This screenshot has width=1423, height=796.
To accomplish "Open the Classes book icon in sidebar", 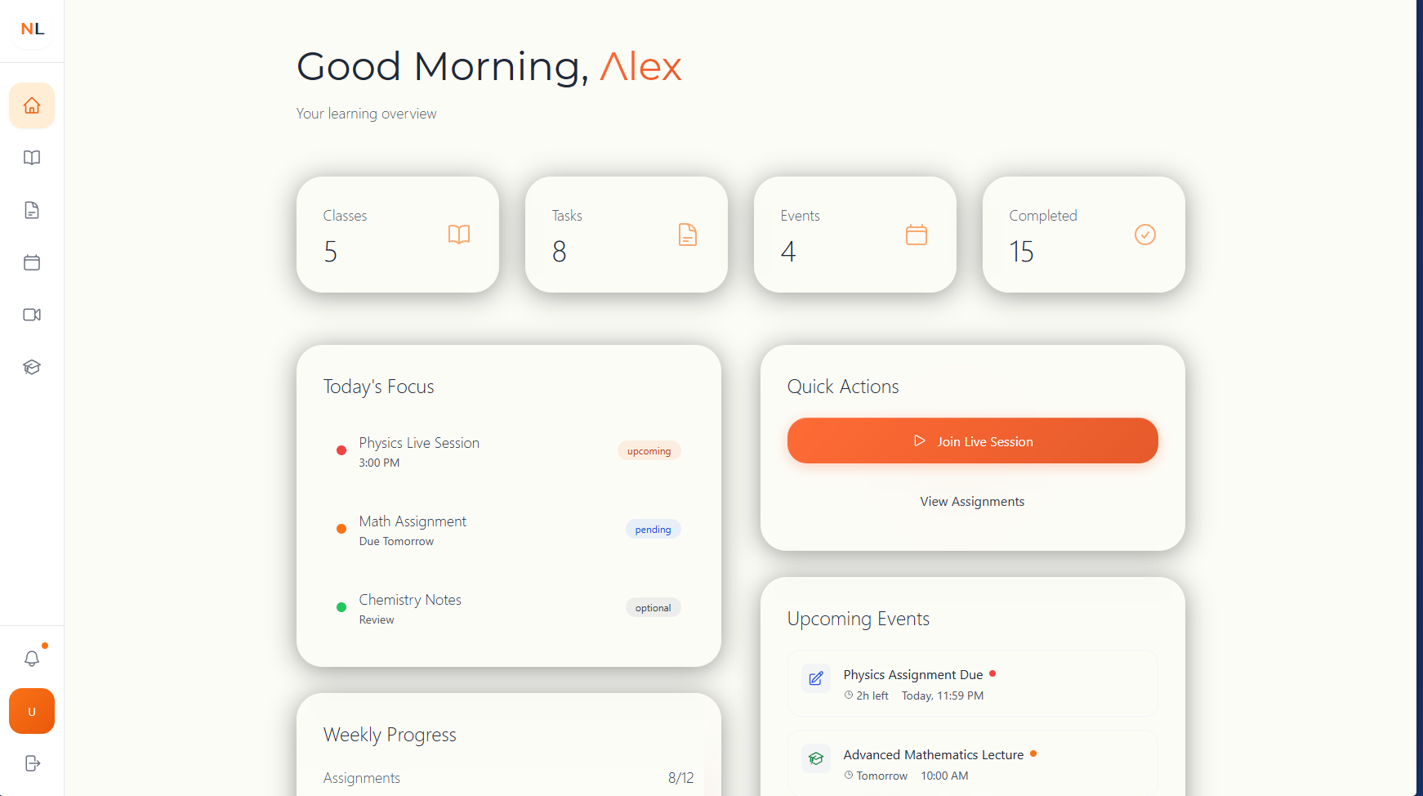I will (32, 158).
